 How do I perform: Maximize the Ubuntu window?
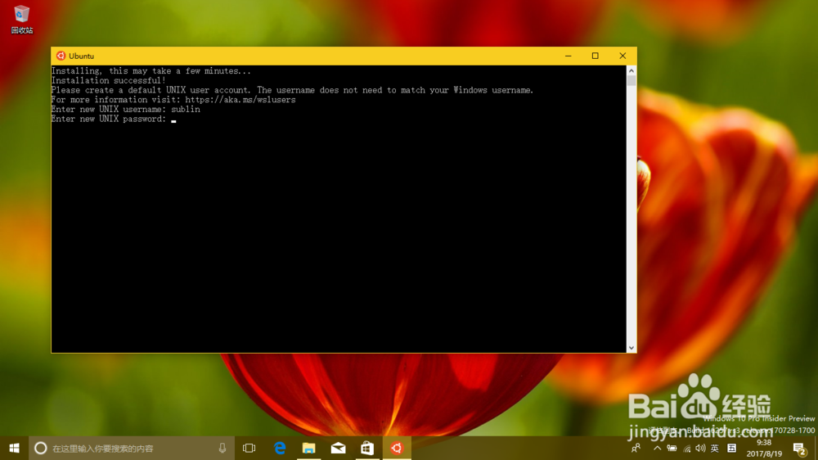click(x=596, y=56)
